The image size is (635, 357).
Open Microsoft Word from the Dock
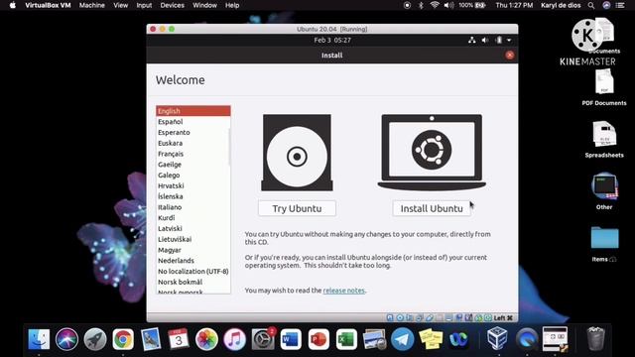(x=291, y=339)
